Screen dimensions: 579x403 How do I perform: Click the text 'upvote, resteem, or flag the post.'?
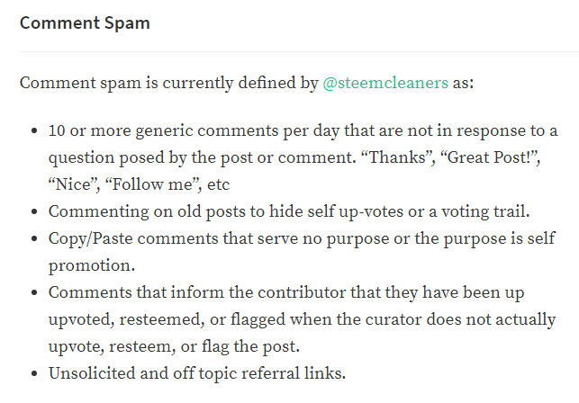pos(174,346)
